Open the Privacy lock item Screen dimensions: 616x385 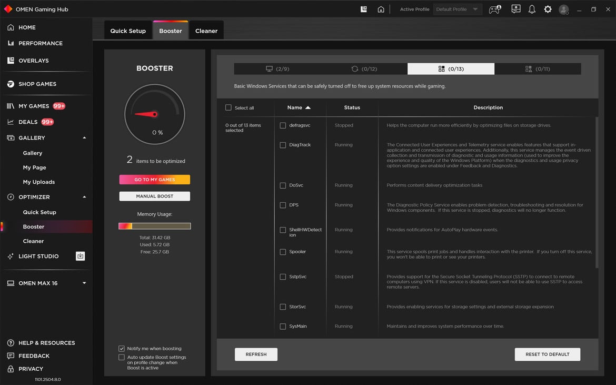coord(30,369)
